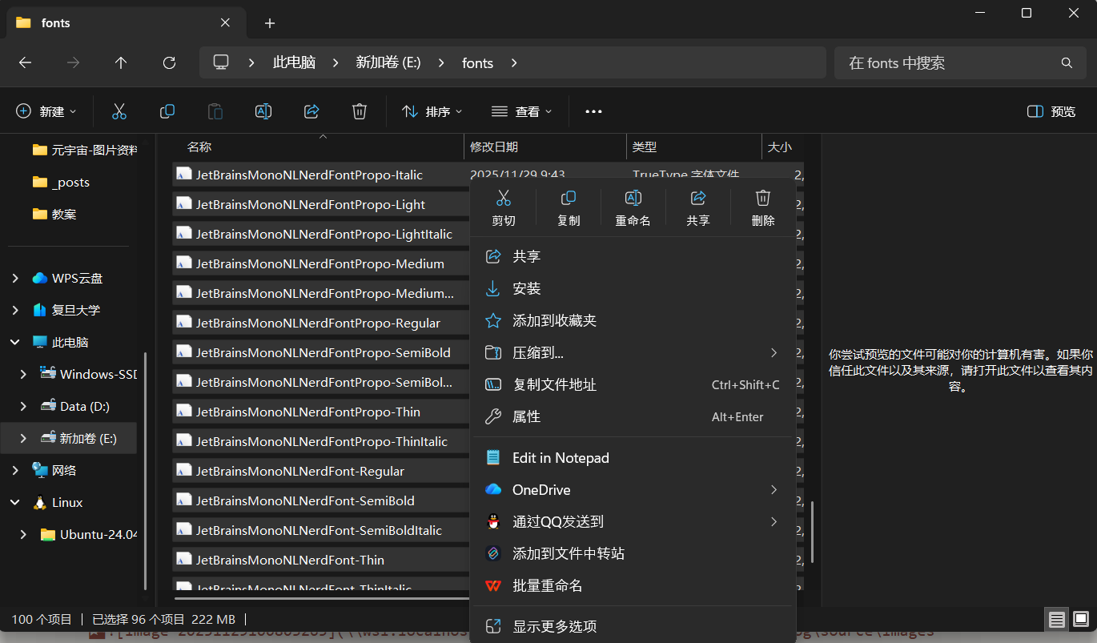The width and height of the screenshot is (1097, 643).
Task: Click the 新建 button
Action: 46,111
